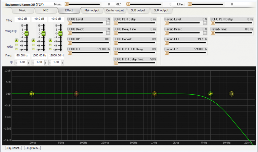258x152 pixels.
Task: Open the SUR output tab
Action: coord(161,10)
